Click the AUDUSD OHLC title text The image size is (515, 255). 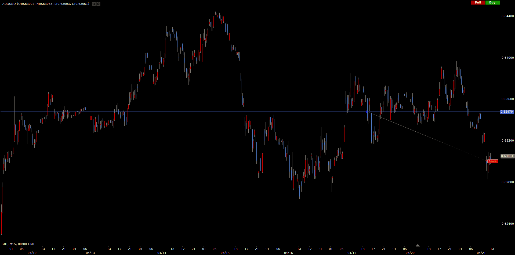[46, 4]
